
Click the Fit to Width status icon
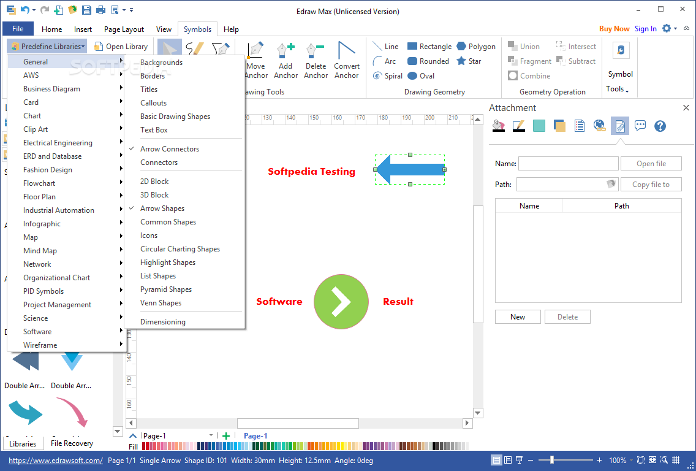(652, 461)
